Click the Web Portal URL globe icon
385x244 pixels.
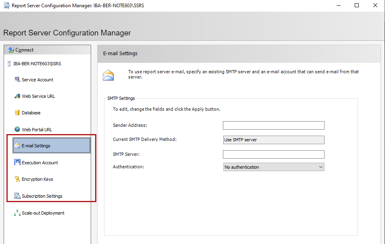coord(17,130)
